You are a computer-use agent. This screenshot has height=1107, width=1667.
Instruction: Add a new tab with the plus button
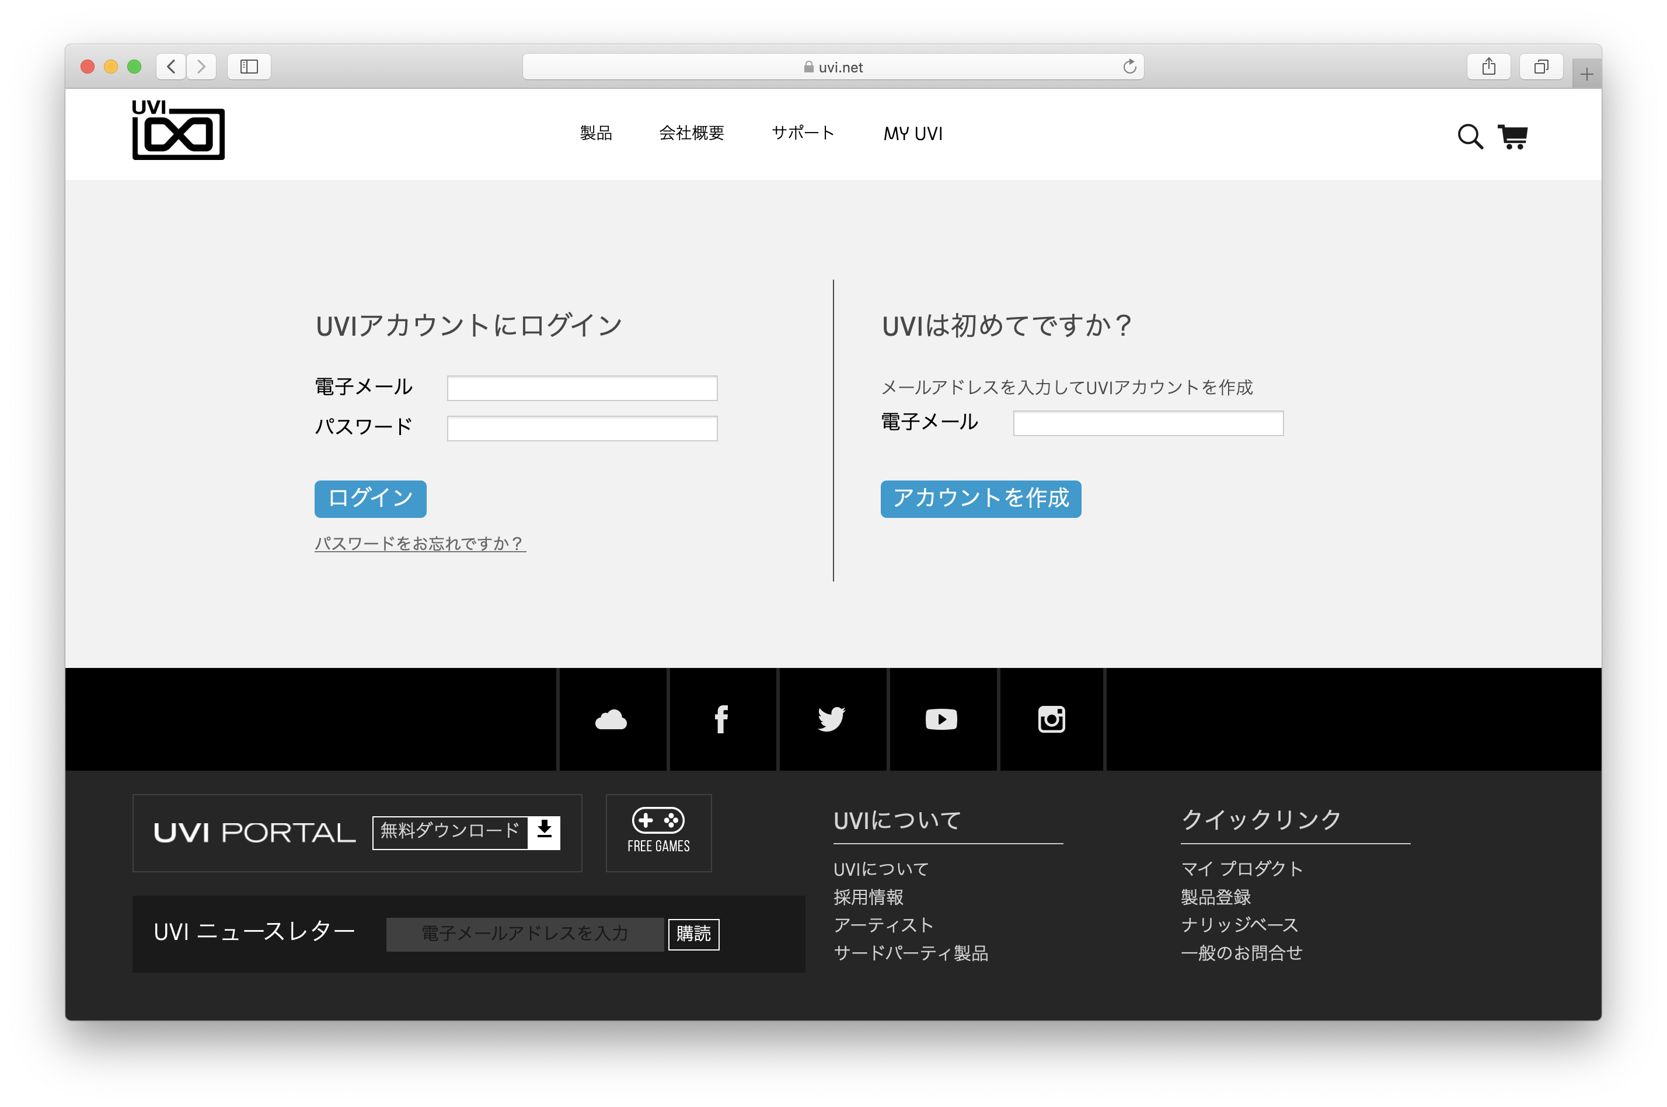click(x=1586, y=74)
